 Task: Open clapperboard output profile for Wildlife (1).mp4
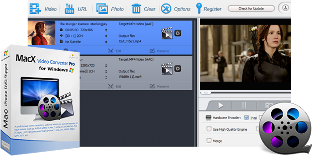coord(167,69)
